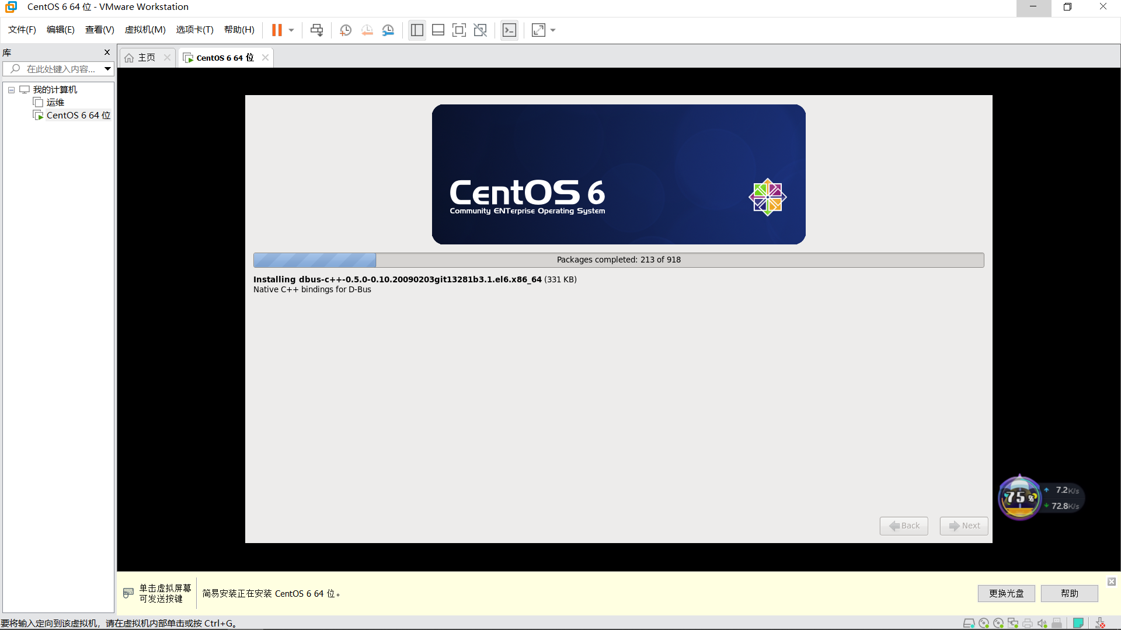Click the 'Native C++ bindings for D-Bus' description
This screenshot has height=630, width=1121.
click(x=312, y=290)
